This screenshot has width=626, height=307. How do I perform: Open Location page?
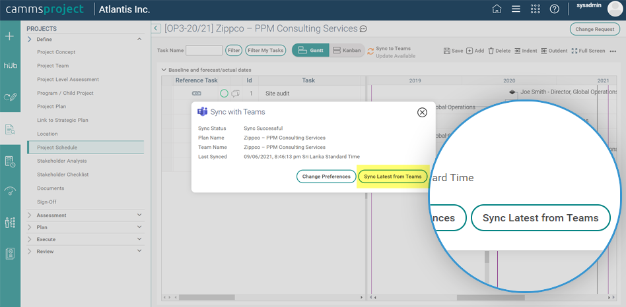click(x=48, y=134)
